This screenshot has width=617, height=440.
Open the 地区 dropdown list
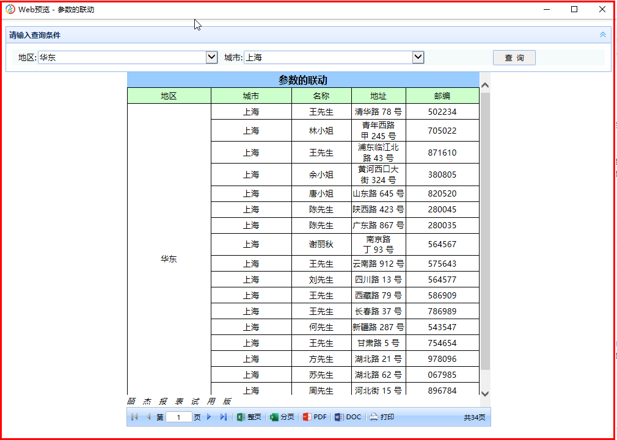tap(211, 57)
